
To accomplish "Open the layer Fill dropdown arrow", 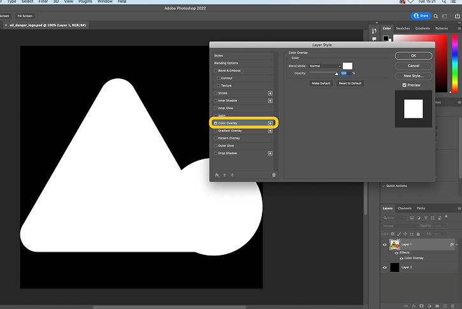I will point(445,234).
